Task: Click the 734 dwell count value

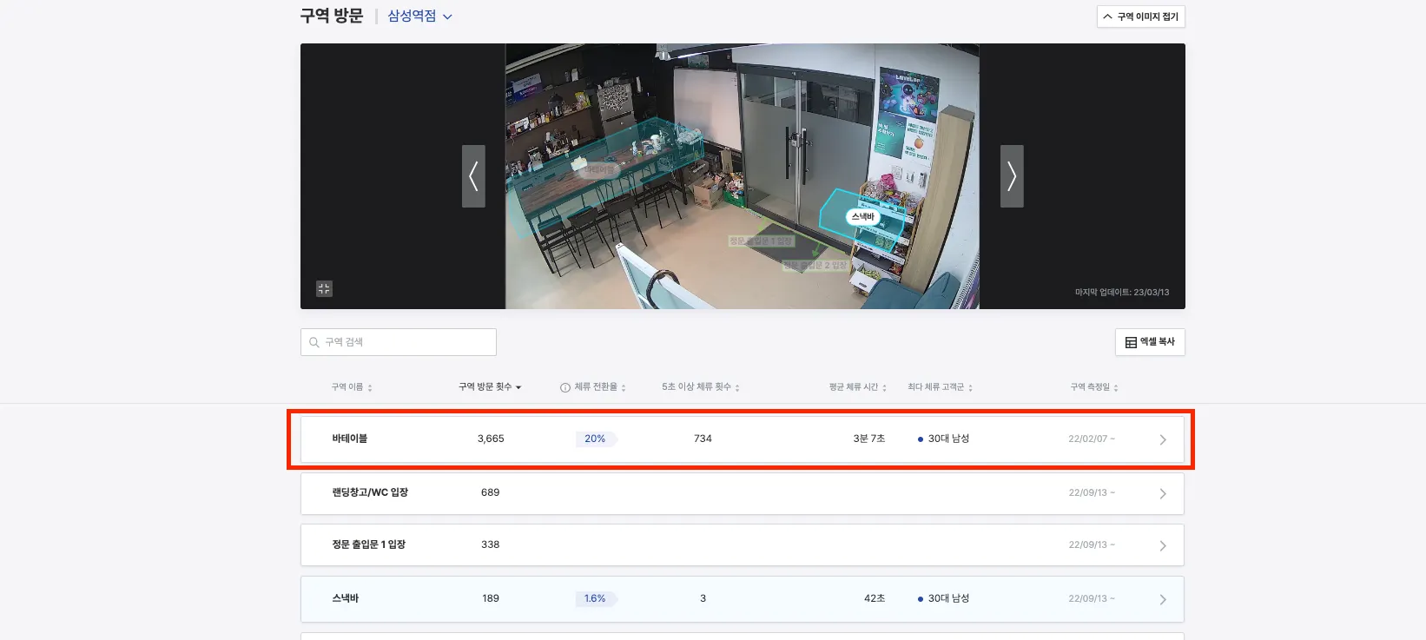Action: [x=703, y=439]
